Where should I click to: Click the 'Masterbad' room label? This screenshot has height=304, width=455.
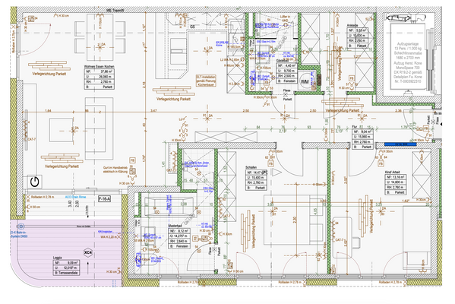coord(175,226)
